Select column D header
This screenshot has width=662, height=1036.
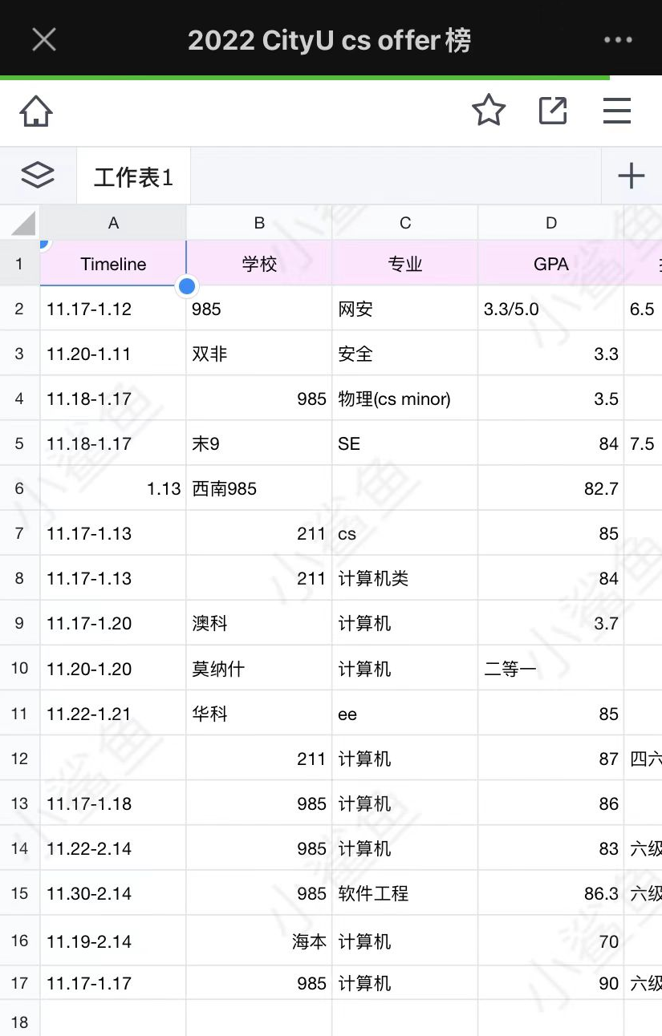tap(551, 224)
